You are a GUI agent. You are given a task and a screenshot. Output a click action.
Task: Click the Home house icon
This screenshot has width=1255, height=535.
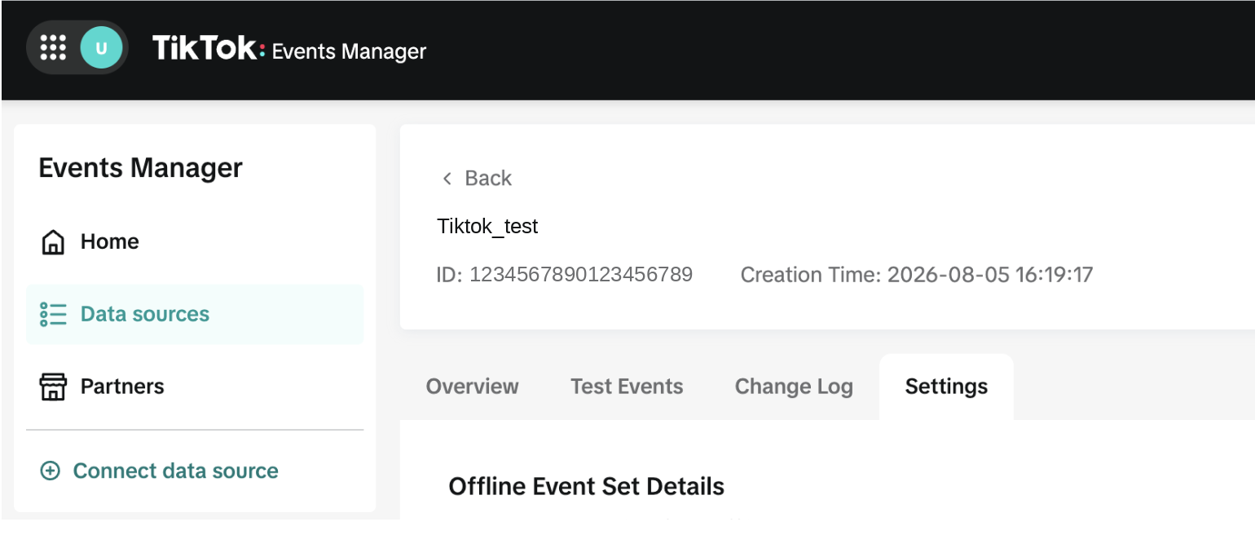[53, 242]
